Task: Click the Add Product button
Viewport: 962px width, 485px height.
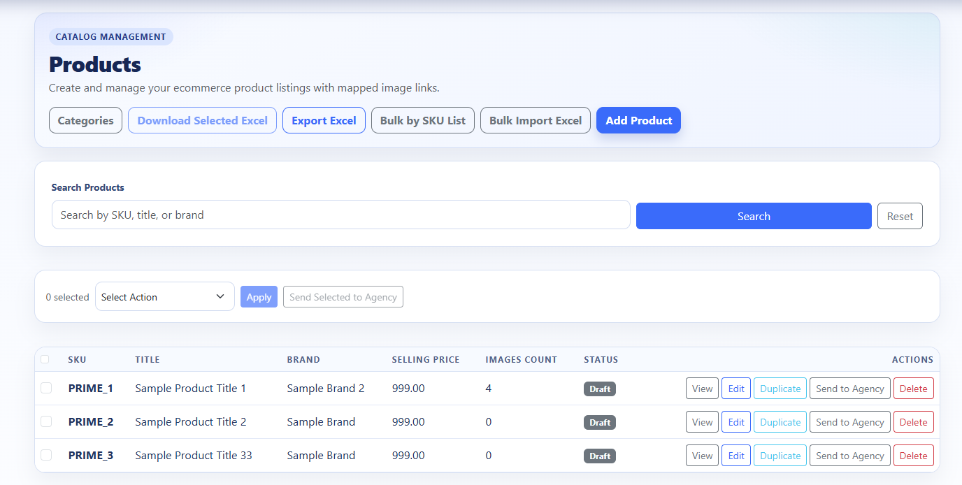Action: tap(639, 120)
